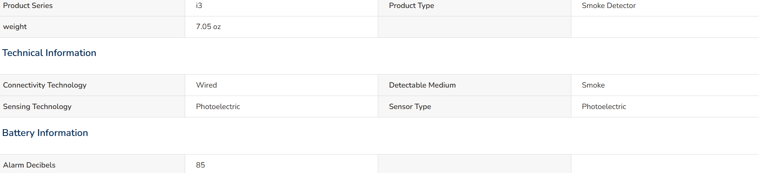Click empty cell right of 7.05 oz

(474, 27)
